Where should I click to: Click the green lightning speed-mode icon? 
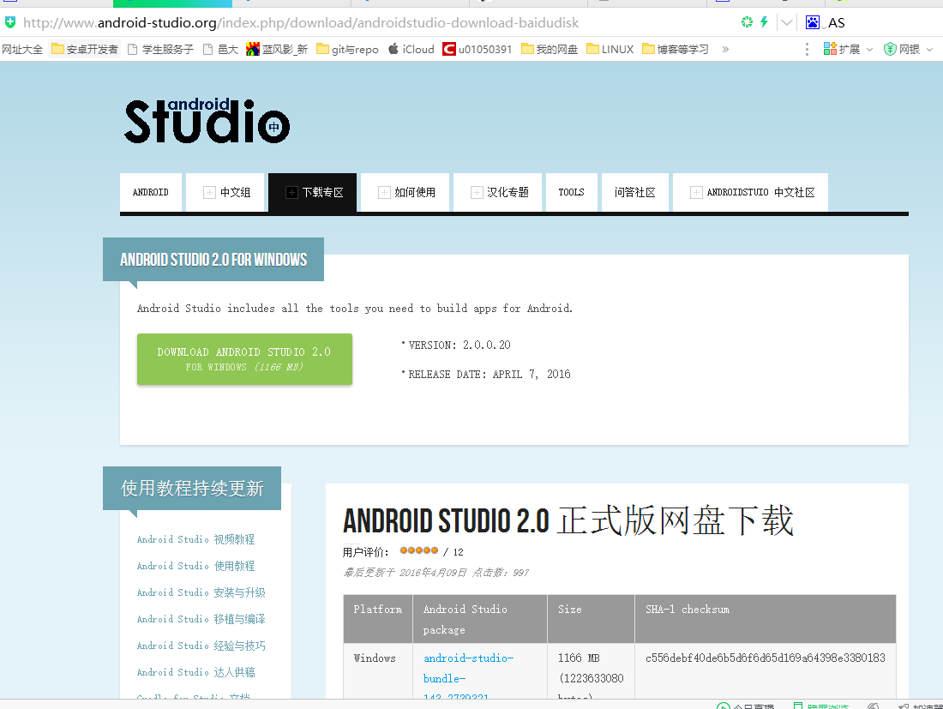764,22
